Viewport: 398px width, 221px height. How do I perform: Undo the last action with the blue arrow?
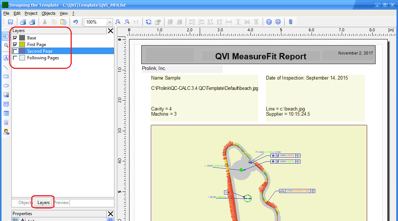pyautogui.click(x=76, y=22)
